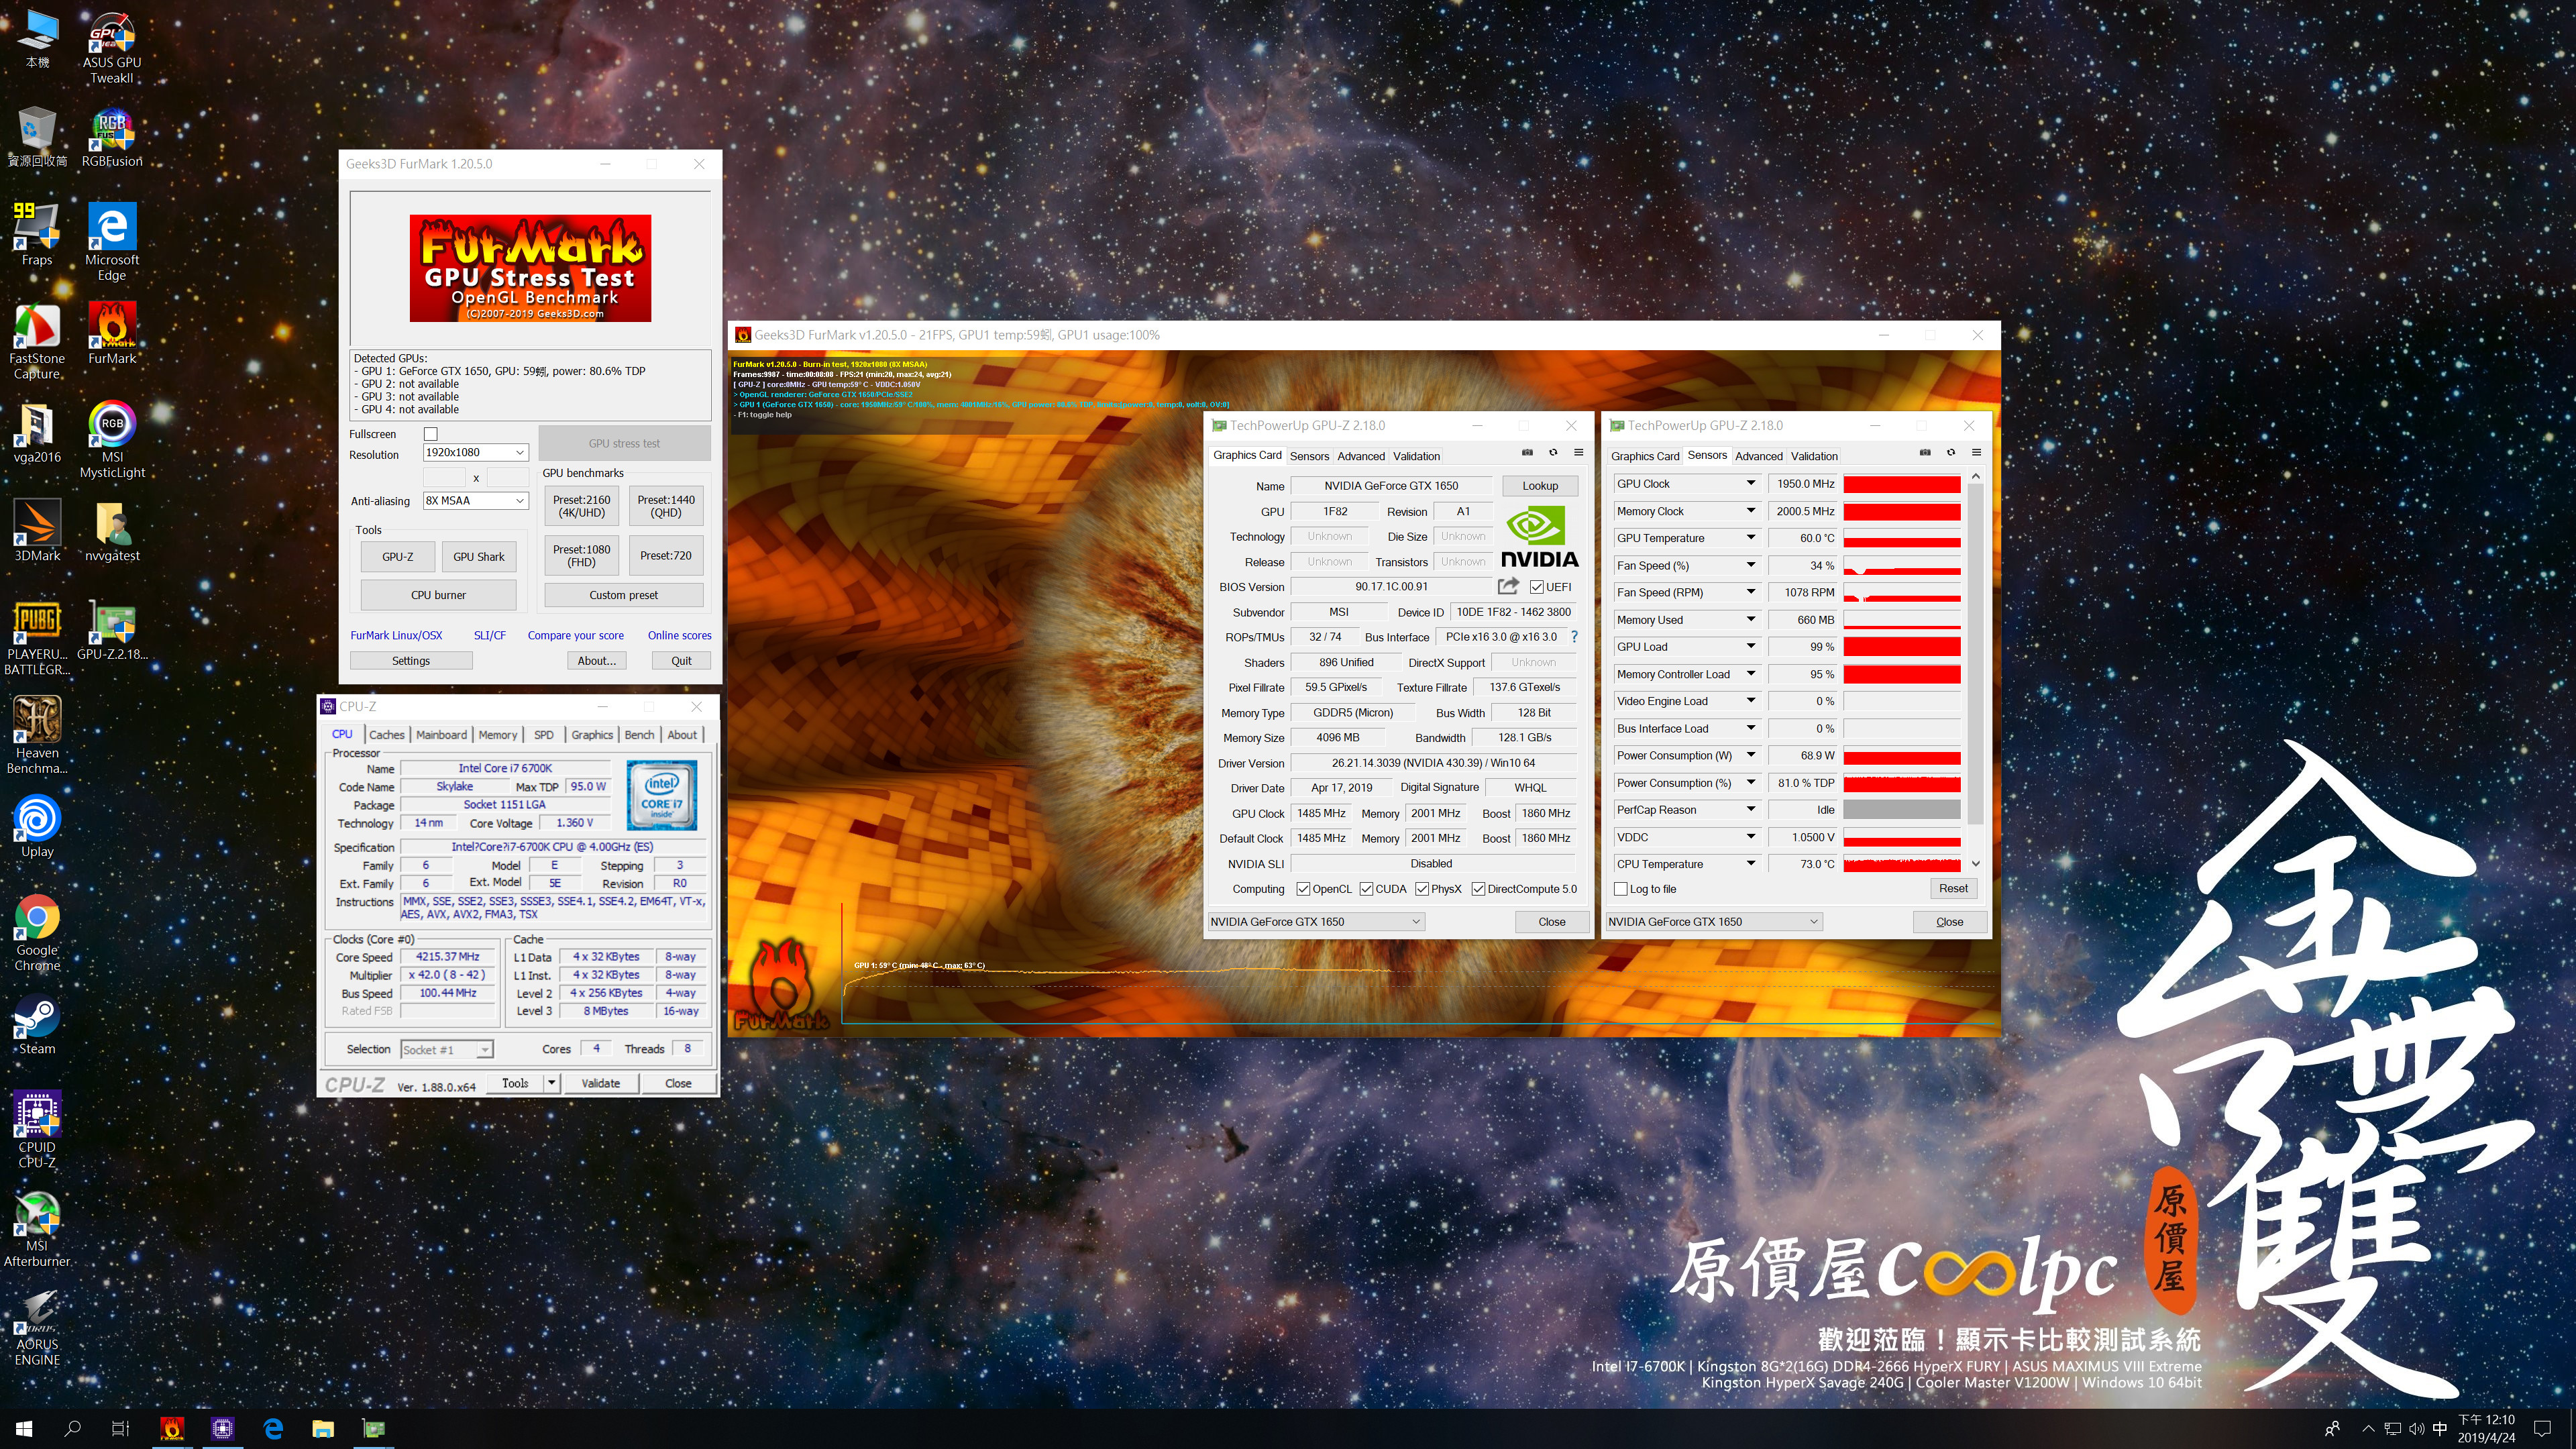Click GPU Load sensor red graph

1901,647
